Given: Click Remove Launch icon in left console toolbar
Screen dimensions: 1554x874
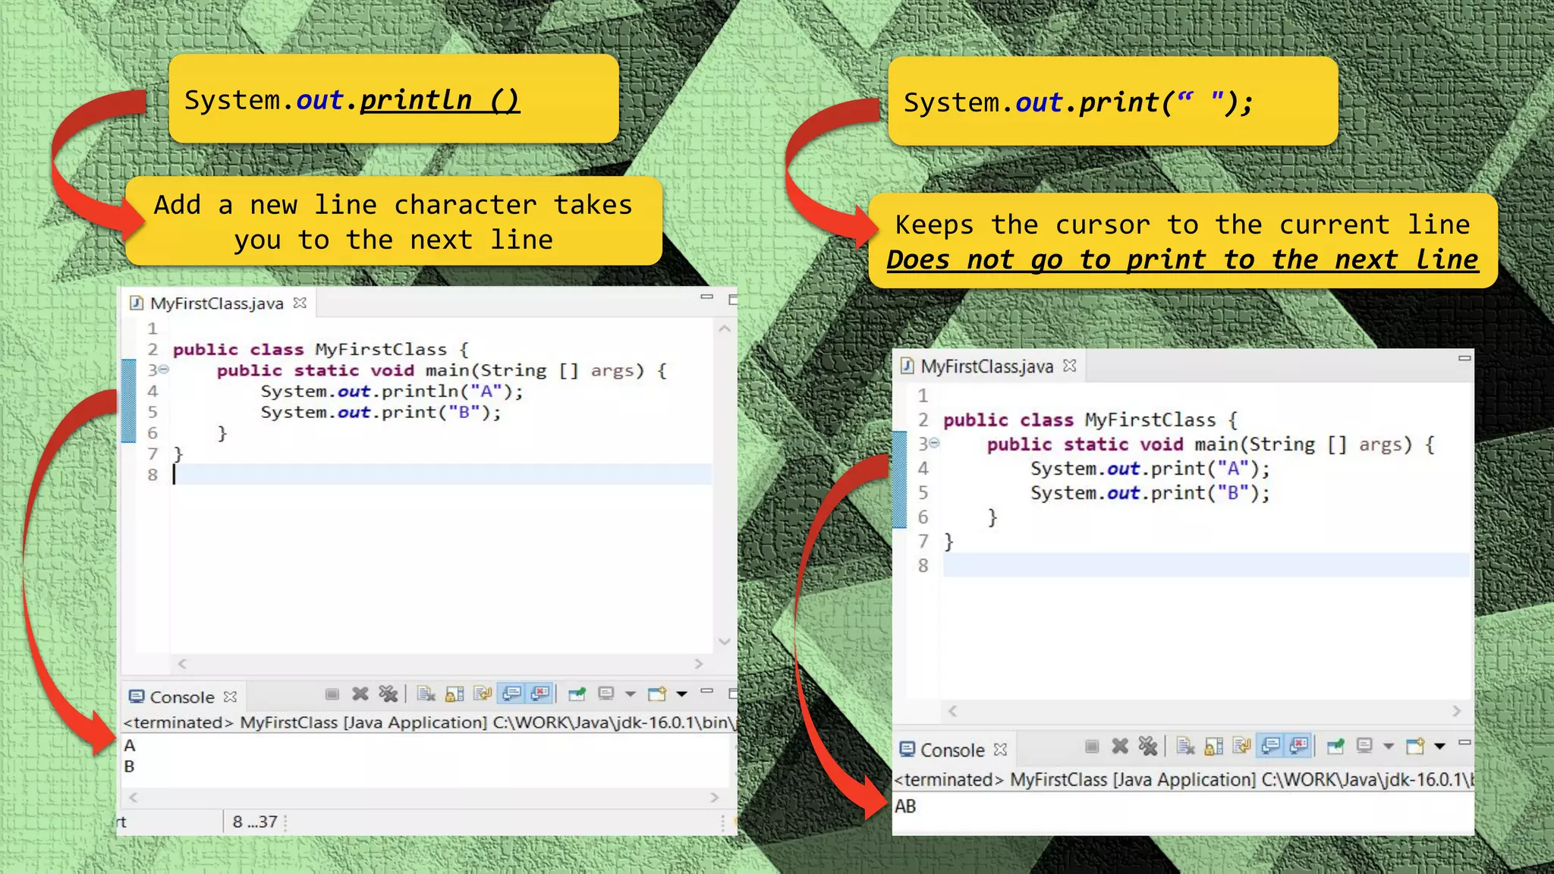Looking at the screenshot, I should click(x=360, y=693).
